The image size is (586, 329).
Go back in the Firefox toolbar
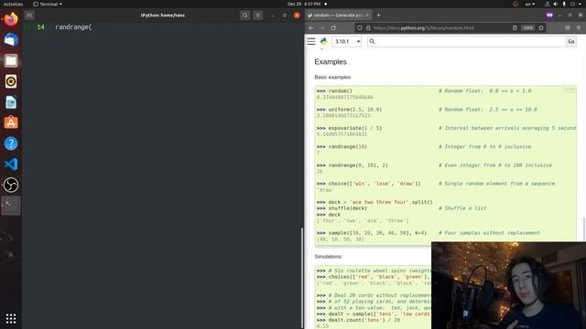pyautogui.click(x=311, y=27)
